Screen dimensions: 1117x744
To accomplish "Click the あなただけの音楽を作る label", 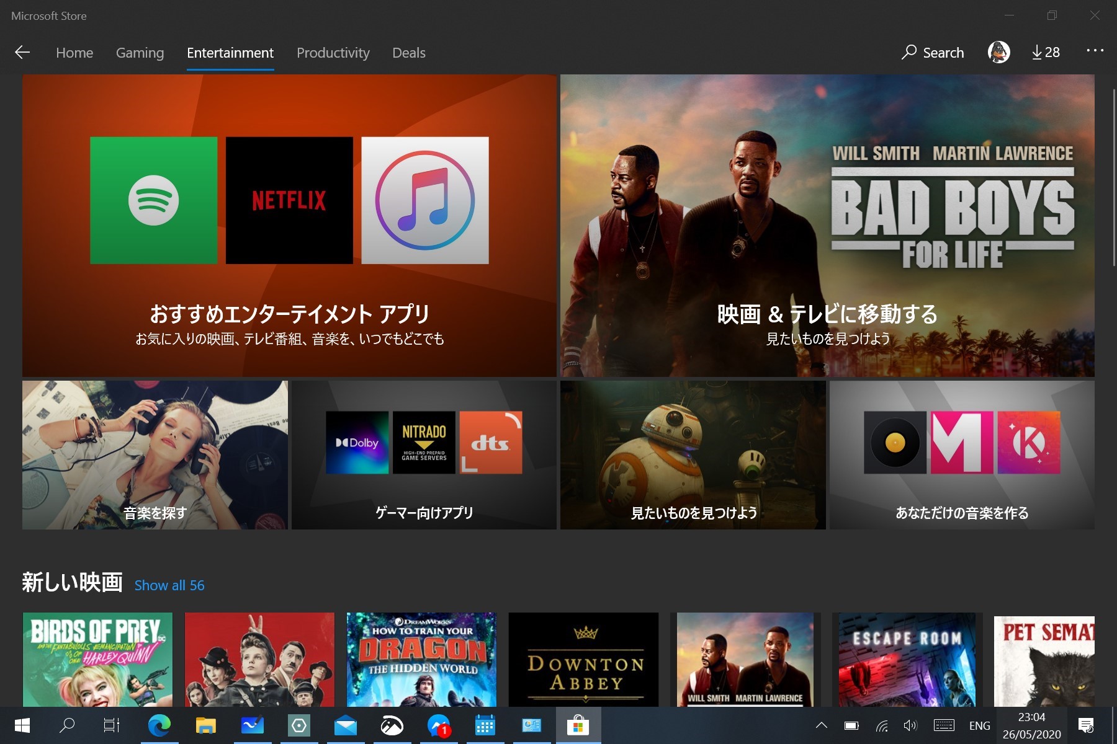I will [962, 513].
